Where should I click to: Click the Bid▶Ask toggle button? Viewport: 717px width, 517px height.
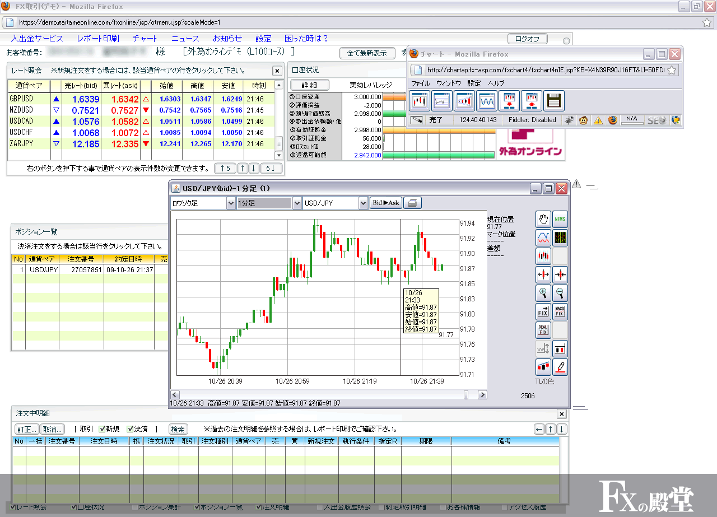point(386,203)
